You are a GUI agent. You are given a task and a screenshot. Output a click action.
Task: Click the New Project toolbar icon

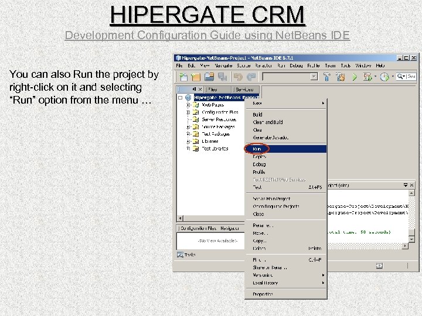196,77
